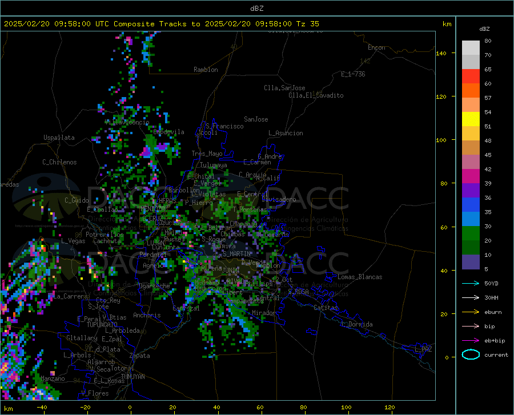The height and width of the screenshot is (415, 514).
Task: Click the Tres_Mayo map label
Action: tap(207, 154)
